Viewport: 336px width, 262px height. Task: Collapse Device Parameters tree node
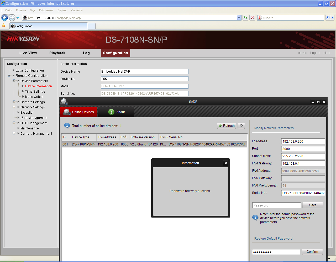[x=14, y=81]
